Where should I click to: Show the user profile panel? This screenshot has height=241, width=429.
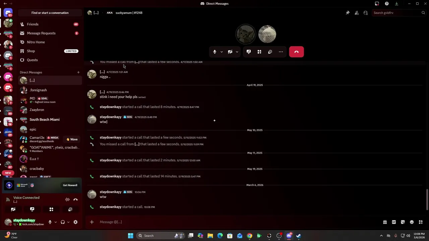tap(366, 13)
